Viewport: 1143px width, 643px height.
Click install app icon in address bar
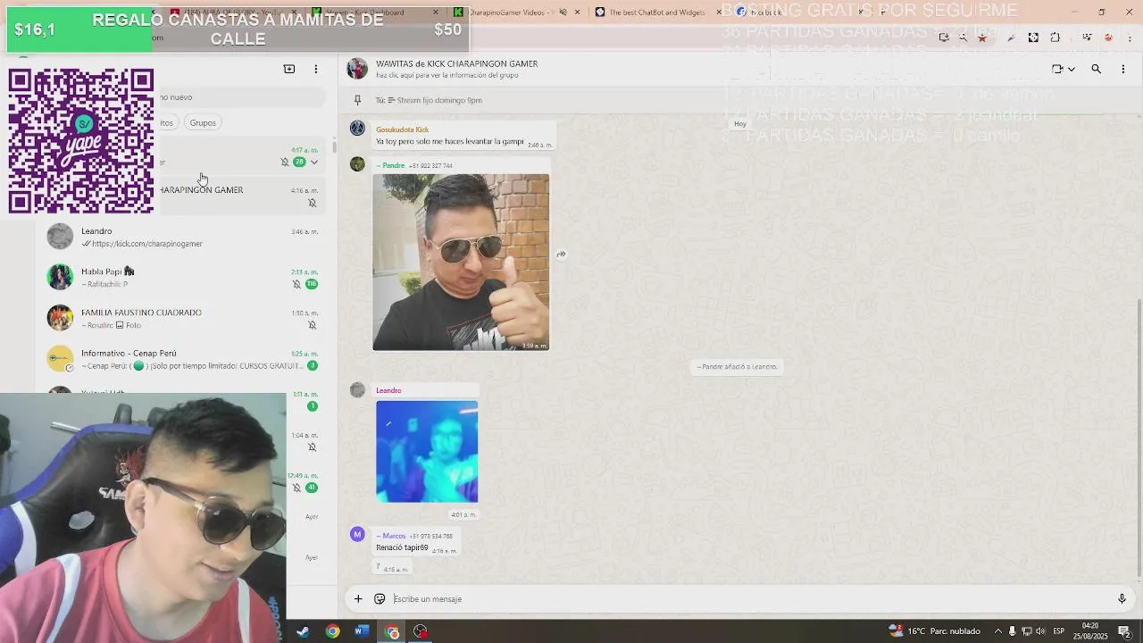pyautogui.click(x=944, y=38)
